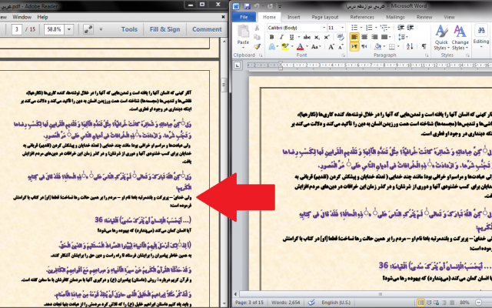Click the Grow Font icon
Screen dimensions: 492x308
click(x=331, y=47)
